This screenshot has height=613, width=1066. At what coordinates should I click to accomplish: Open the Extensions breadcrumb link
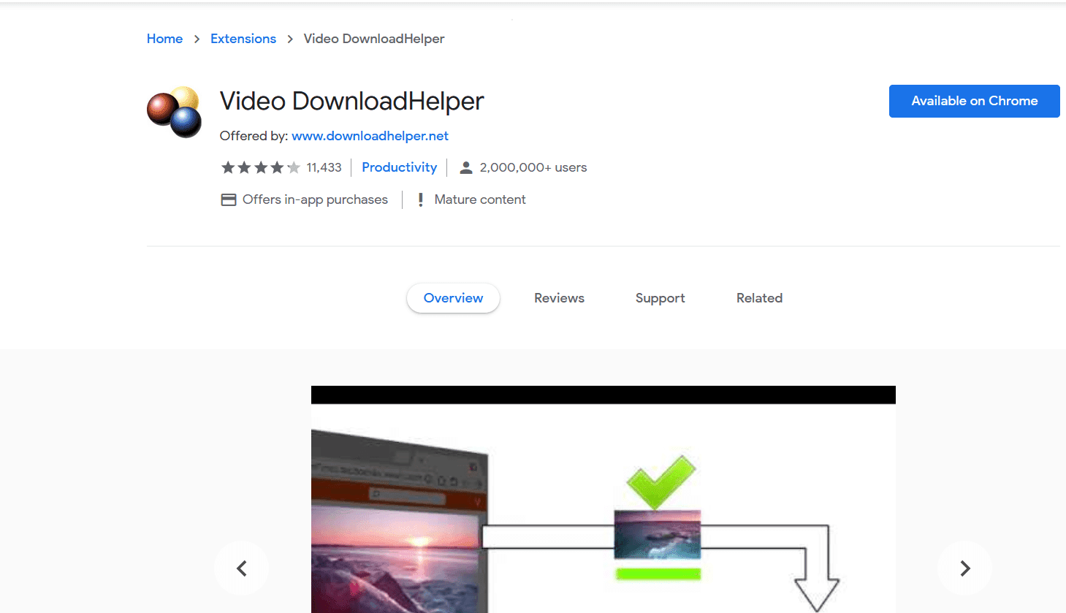pyautogui.click(x=243, y=39)
